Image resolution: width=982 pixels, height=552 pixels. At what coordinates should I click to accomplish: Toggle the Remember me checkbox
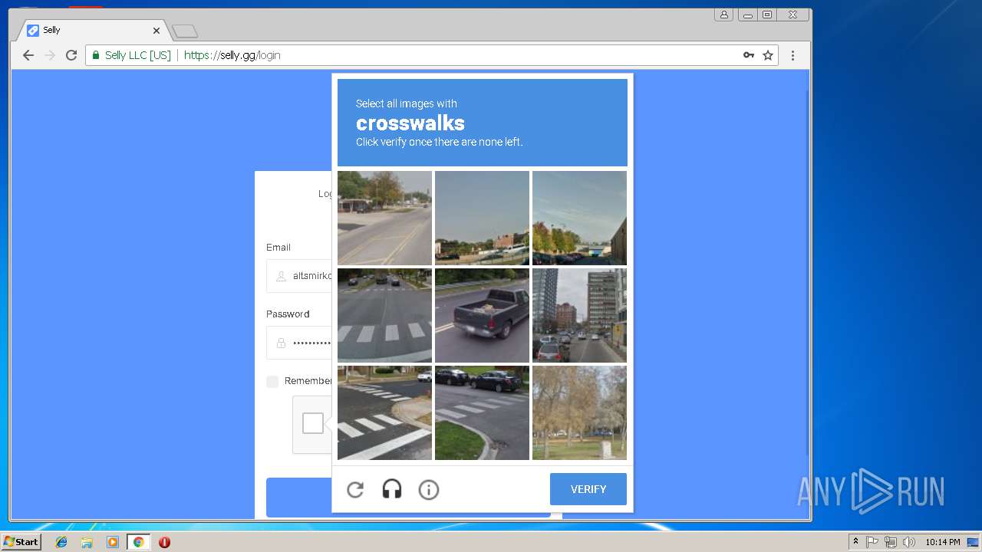272,381
